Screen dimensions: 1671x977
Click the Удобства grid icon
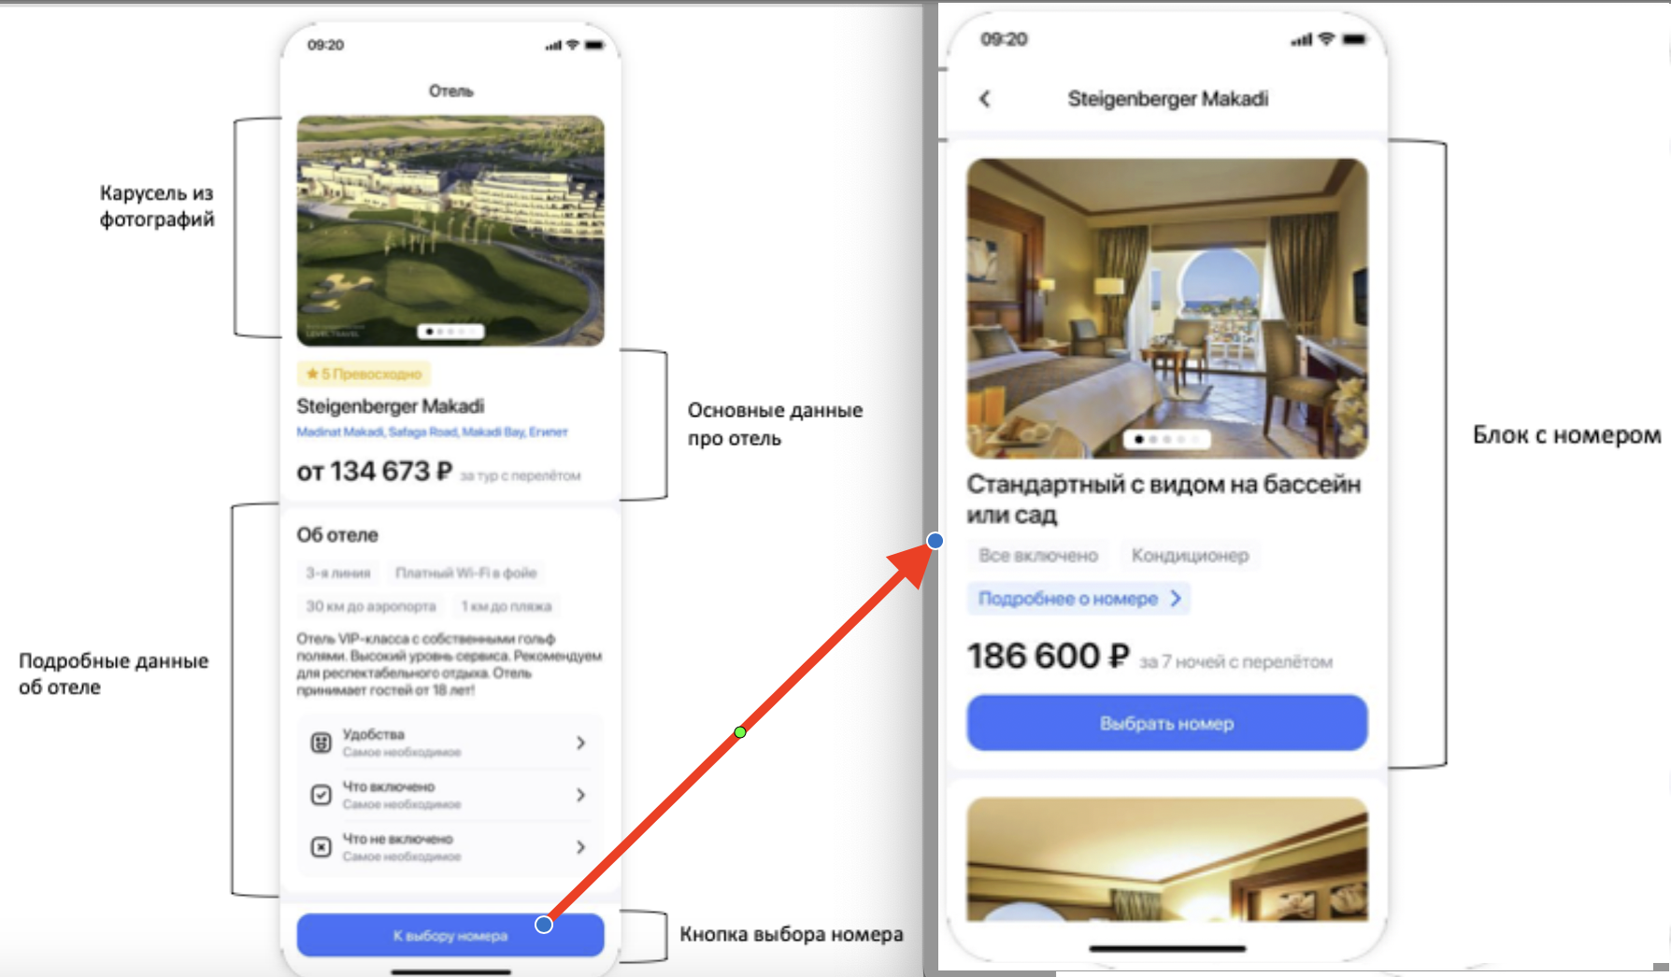pos(321,743)
